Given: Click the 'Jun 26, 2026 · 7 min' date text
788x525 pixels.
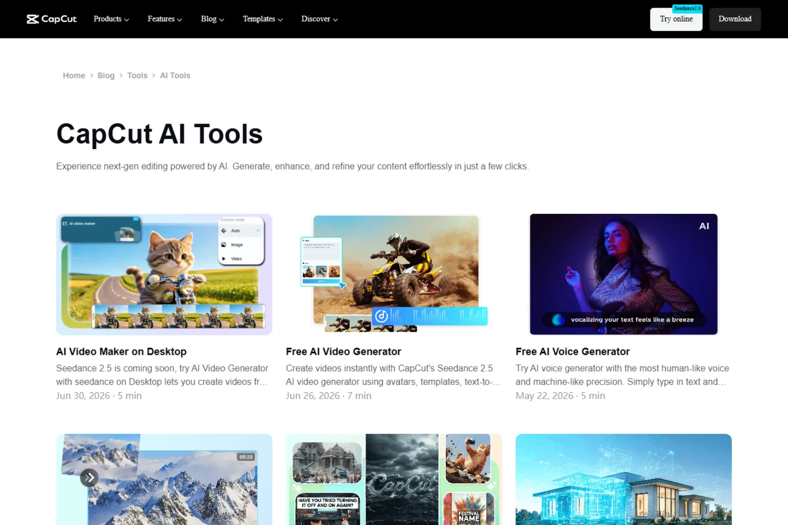Looking at the screenshot, I should [328, 396].
